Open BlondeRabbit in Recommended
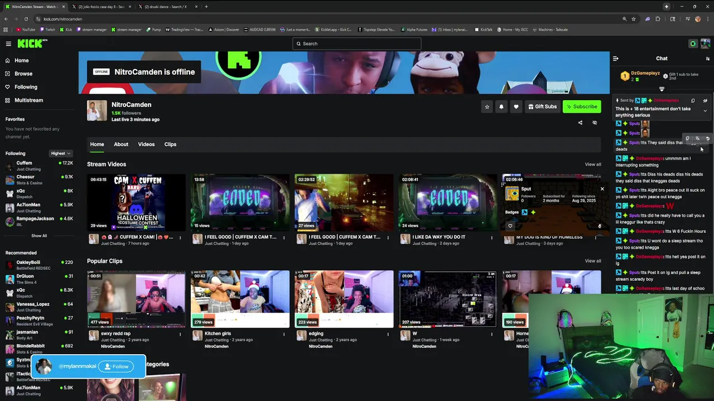 click(x=39, y=349)
